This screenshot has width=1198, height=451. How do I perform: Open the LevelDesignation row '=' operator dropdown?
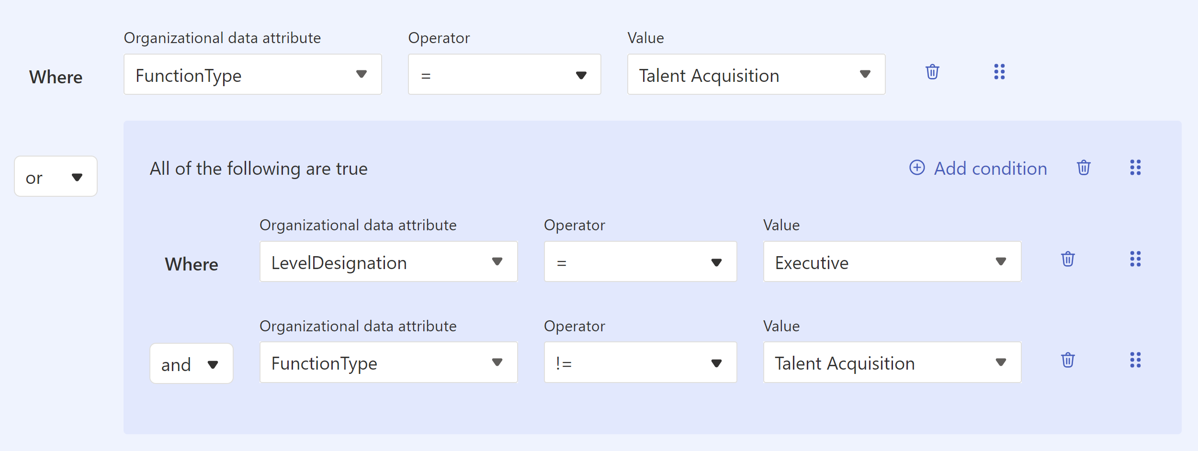[640, 262]
